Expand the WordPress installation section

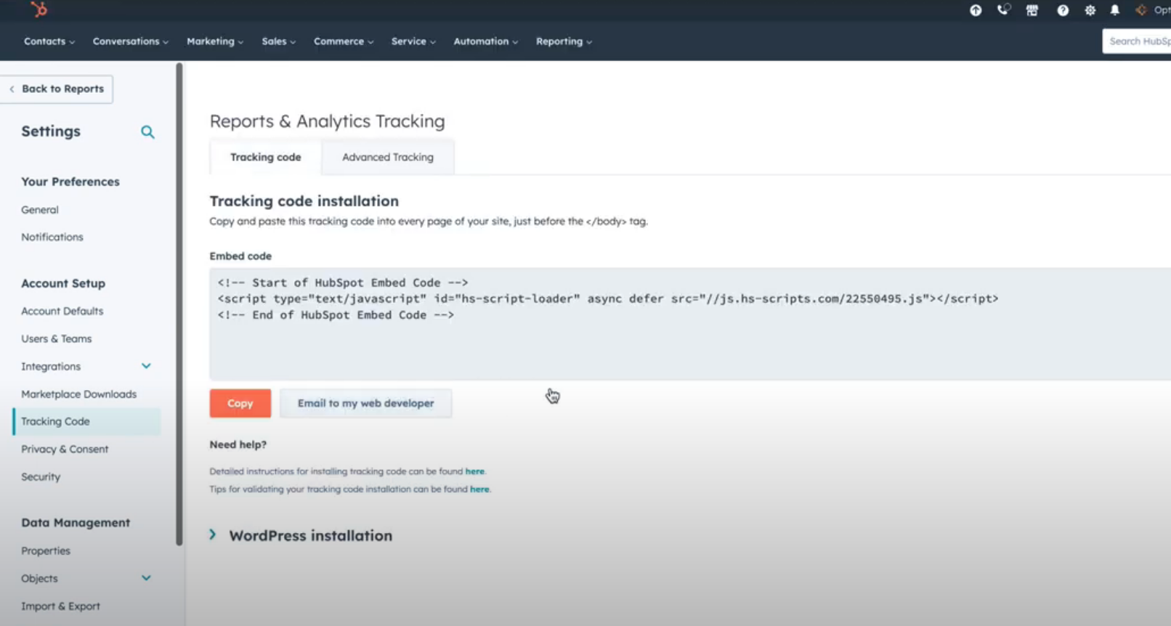pyautogui.click(x=301, y=535)
